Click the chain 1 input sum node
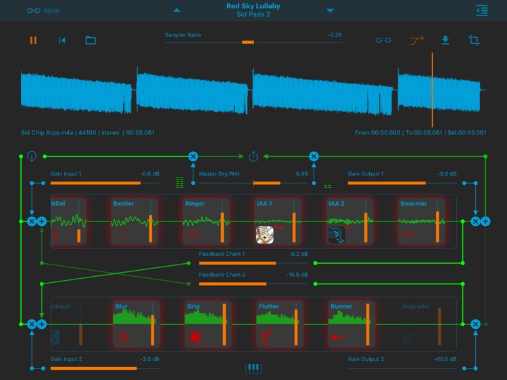507x380 pixels. point(42,221)
